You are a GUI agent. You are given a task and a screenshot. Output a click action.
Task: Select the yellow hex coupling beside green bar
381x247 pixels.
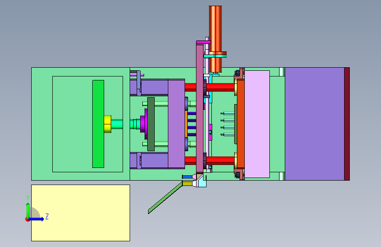[x=107, y=124]
